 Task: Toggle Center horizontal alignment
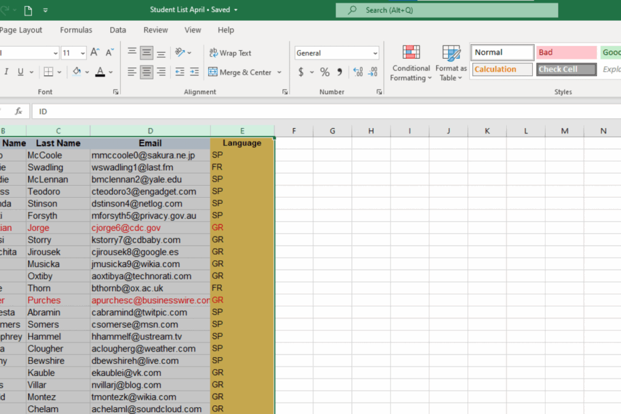click(146, 71)
